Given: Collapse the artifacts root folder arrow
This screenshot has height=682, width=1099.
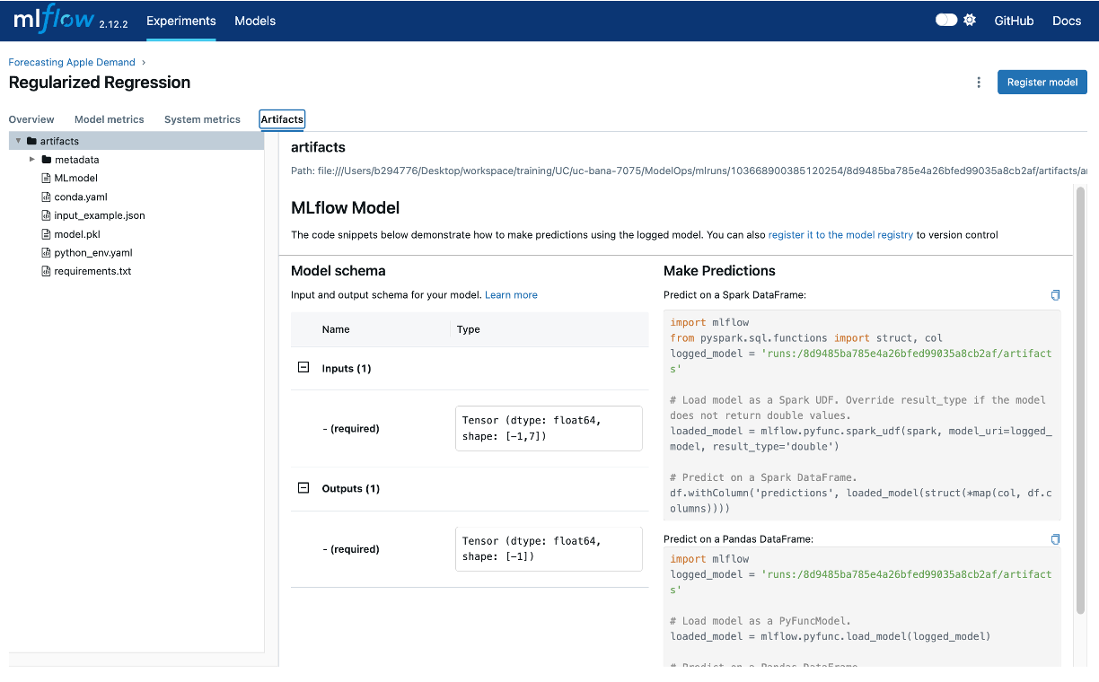Looking at the screenshot, I should 18,141.
